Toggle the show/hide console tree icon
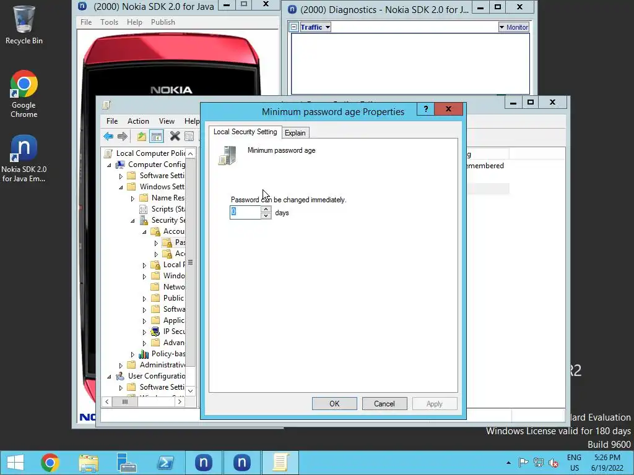This screenshot has height=475, width=634. tap(157, 136)
